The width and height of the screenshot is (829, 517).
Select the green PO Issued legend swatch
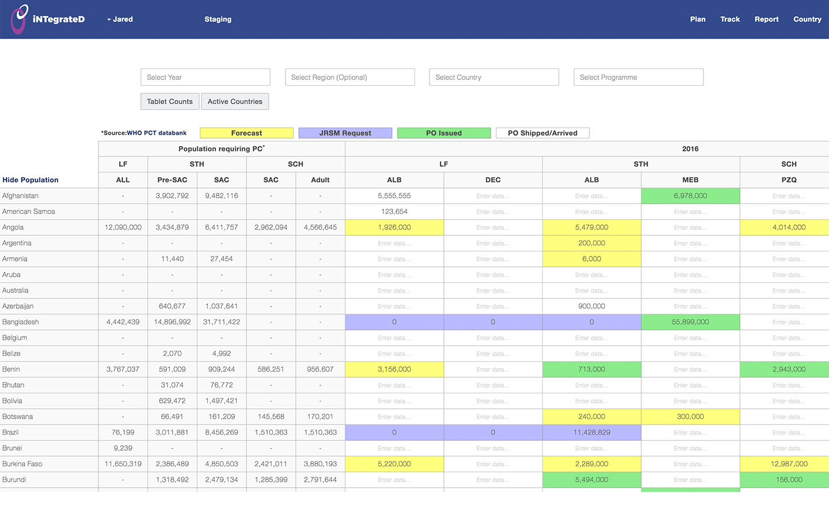(444, 133)
